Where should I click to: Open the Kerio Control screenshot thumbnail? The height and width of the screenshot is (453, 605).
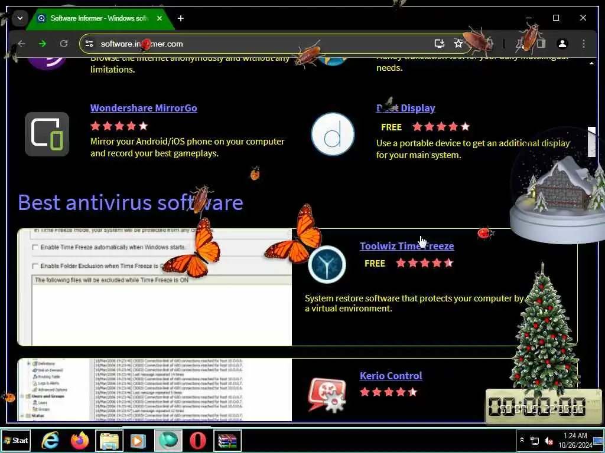click(155, 390)
